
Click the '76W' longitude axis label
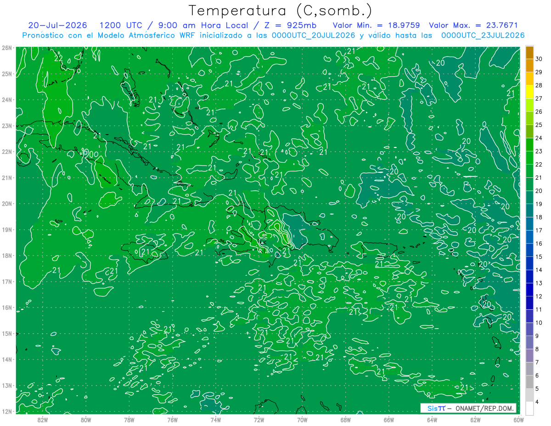[x=173, y=420]
